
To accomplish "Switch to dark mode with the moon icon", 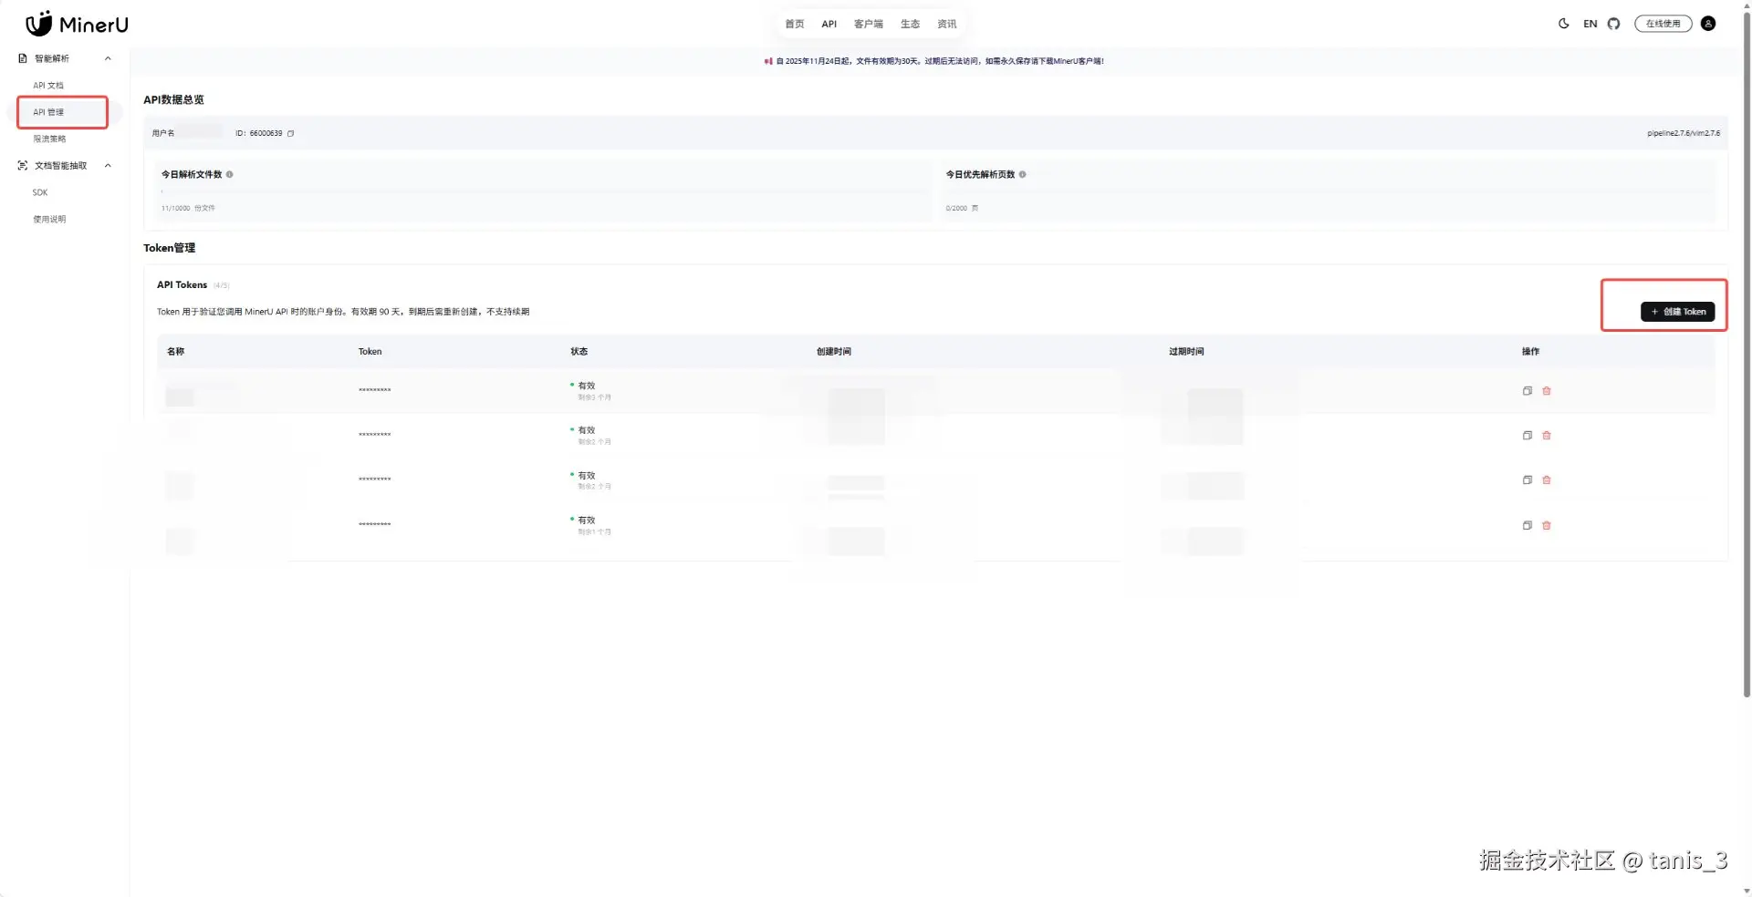I will 1563,24.
